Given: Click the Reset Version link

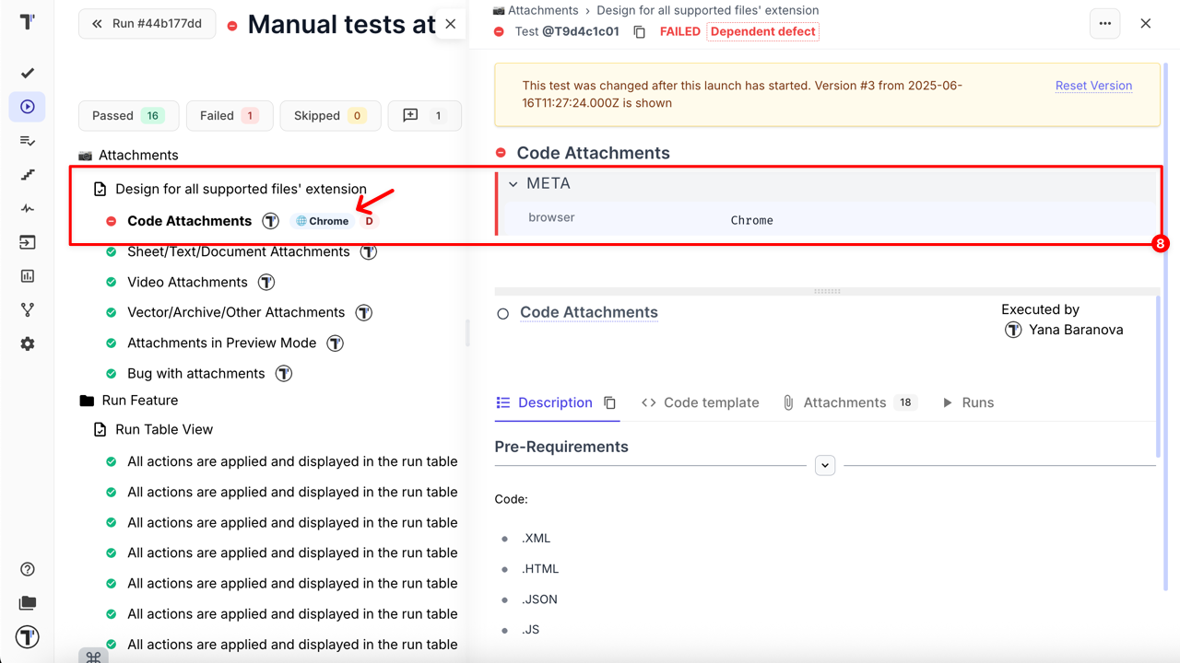Looking at the screenshot, I should click(1093, 86).
